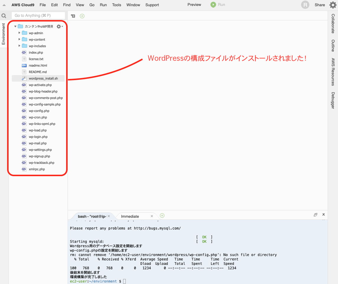Screen dimensions: 338x284
Task: Click the AWS Cloud9 menu
Action: click(x=23, y=5)
